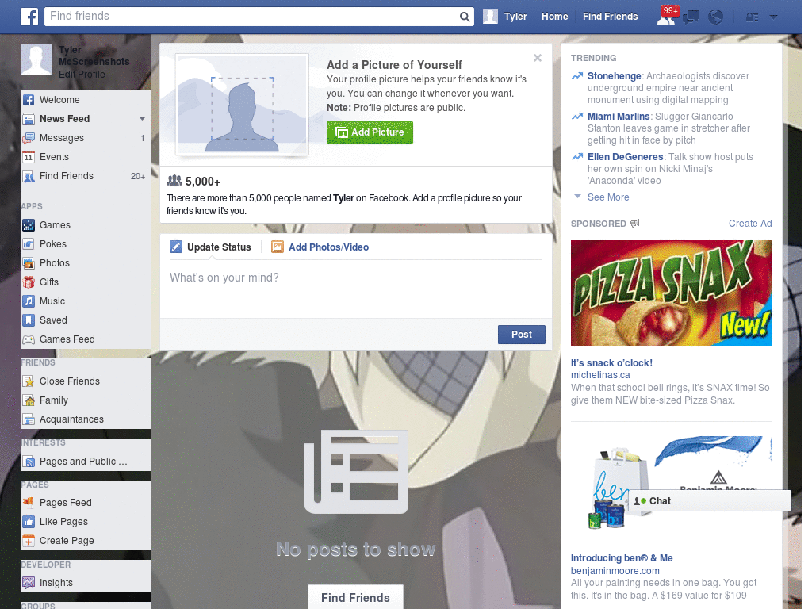
Task: Open Photos app icon
Action: 29,263
